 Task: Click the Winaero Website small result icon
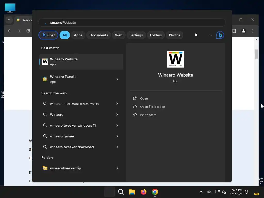[45, 61]
